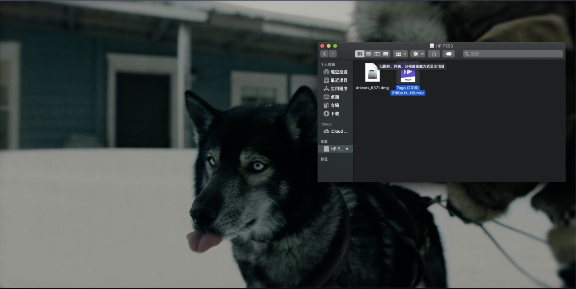
Task: Switch to column view in toolbar
Action: pyautogui.click(x=377, y=54)
